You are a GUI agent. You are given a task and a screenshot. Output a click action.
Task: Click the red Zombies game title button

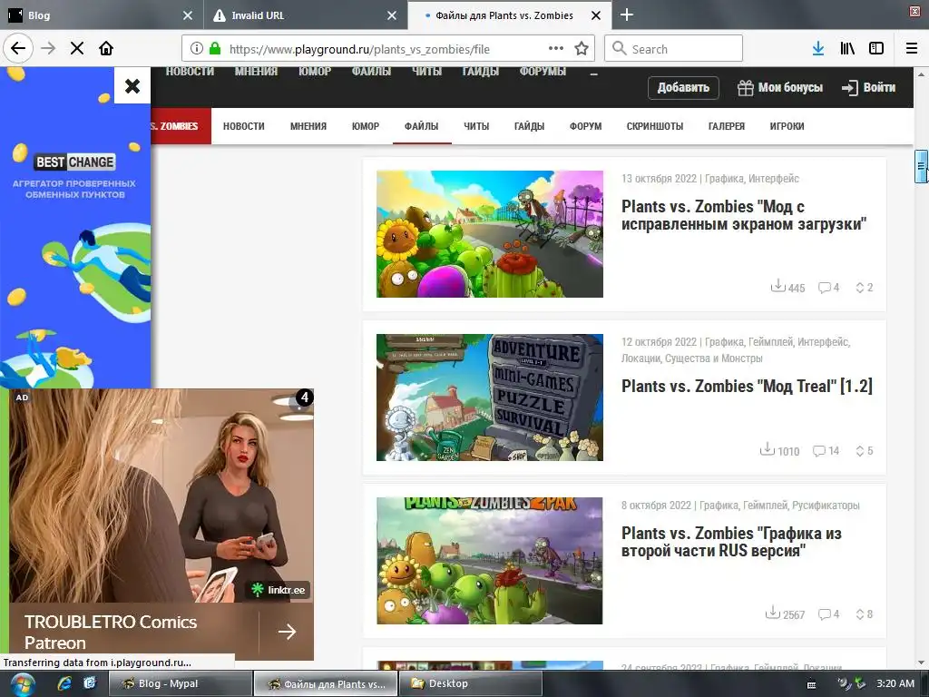point(181,126)
